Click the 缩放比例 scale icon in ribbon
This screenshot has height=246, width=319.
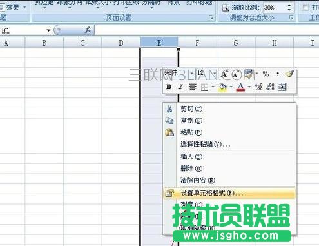pos(226,8)
